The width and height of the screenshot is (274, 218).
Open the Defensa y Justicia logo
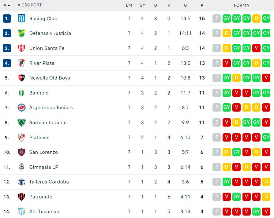point(21,33)
